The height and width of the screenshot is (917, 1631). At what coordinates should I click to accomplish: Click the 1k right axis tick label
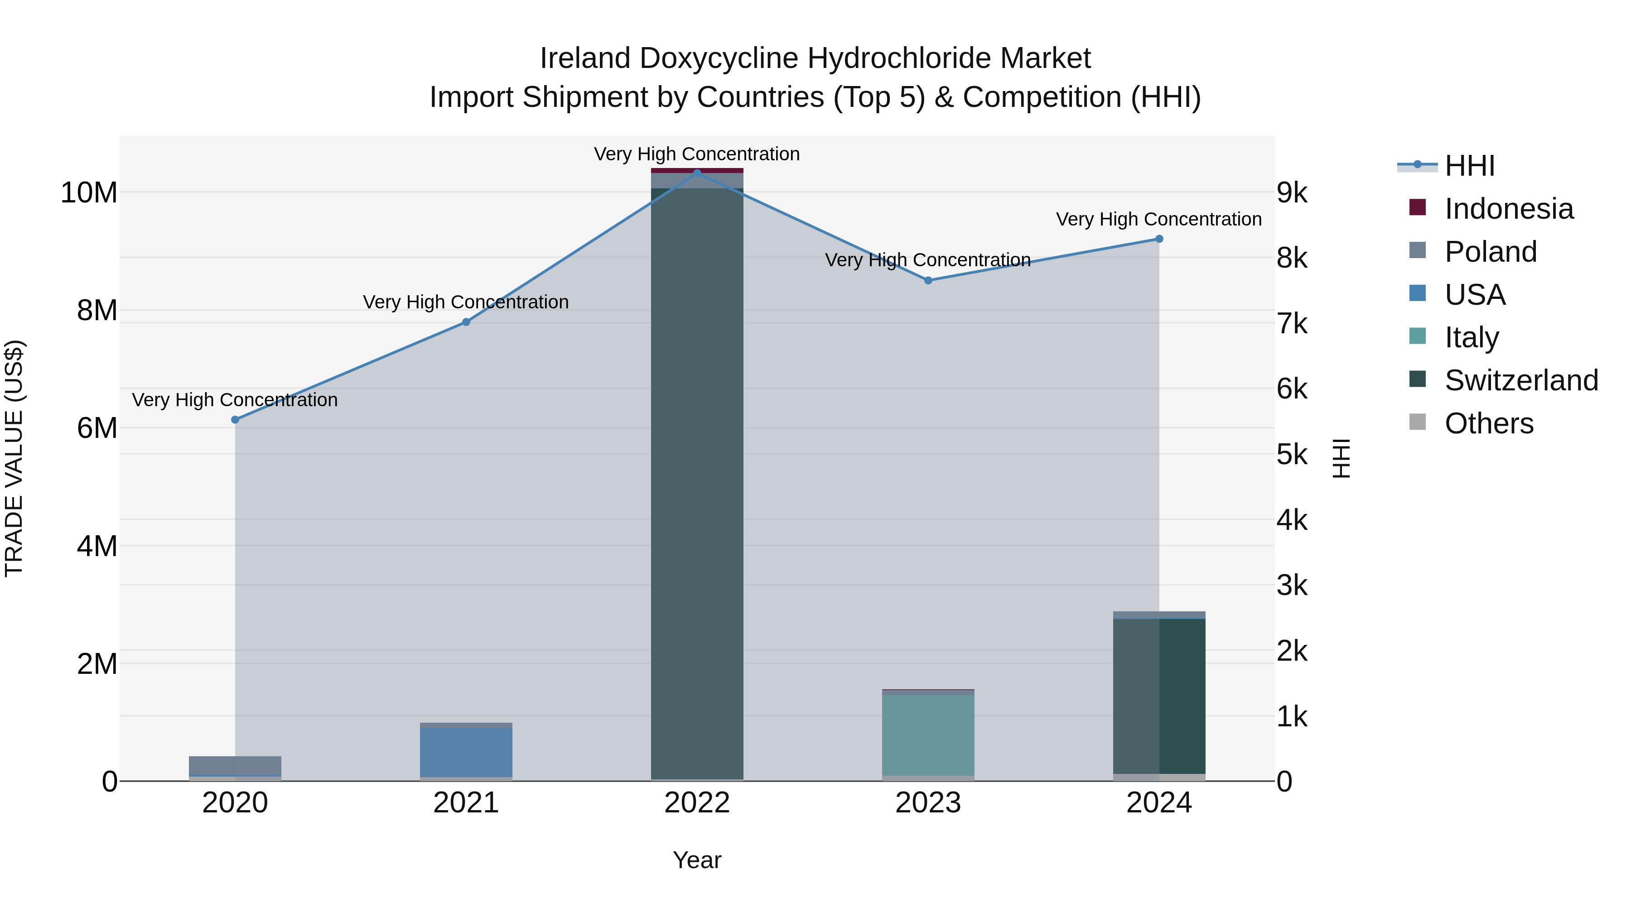click(1292, 717)
